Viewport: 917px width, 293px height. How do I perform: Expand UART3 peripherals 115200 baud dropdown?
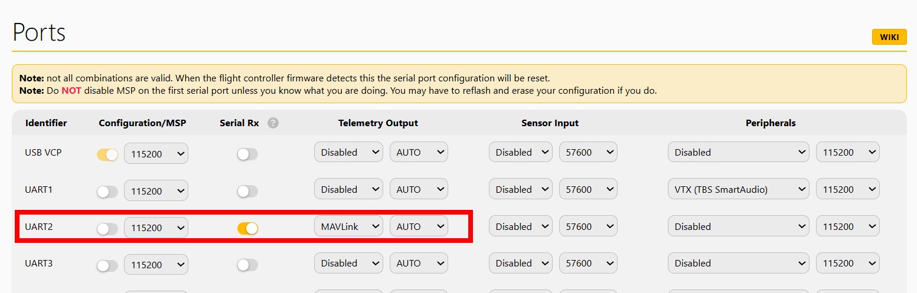(847, 264)
